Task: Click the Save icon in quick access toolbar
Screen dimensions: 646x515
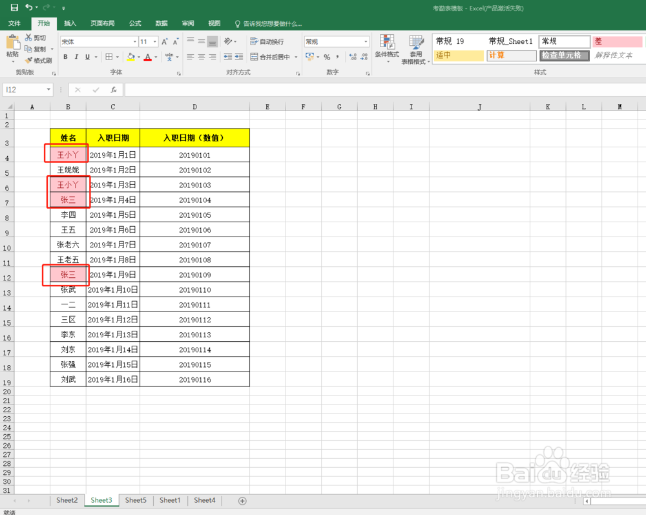Action: click(14, 7)
